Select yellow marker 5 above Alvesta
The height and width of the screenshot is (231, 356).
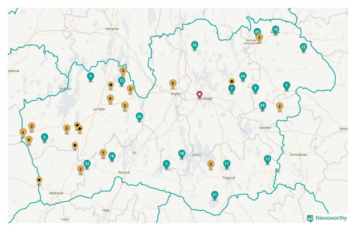point(173,83)
